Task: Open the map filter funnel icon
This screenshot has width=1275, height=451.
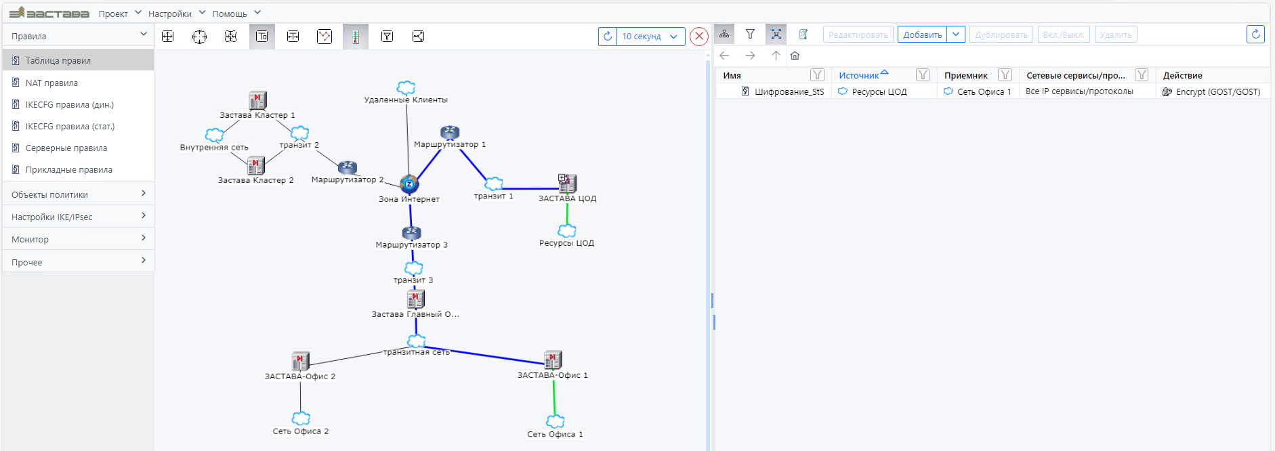Action: point(387,37)
